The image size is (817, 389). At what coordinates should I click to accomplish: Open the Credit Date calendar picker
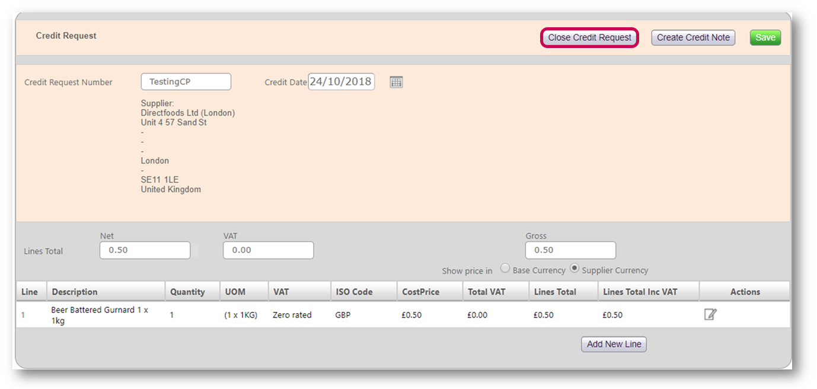pyautogui.click(x=396, y=82)
